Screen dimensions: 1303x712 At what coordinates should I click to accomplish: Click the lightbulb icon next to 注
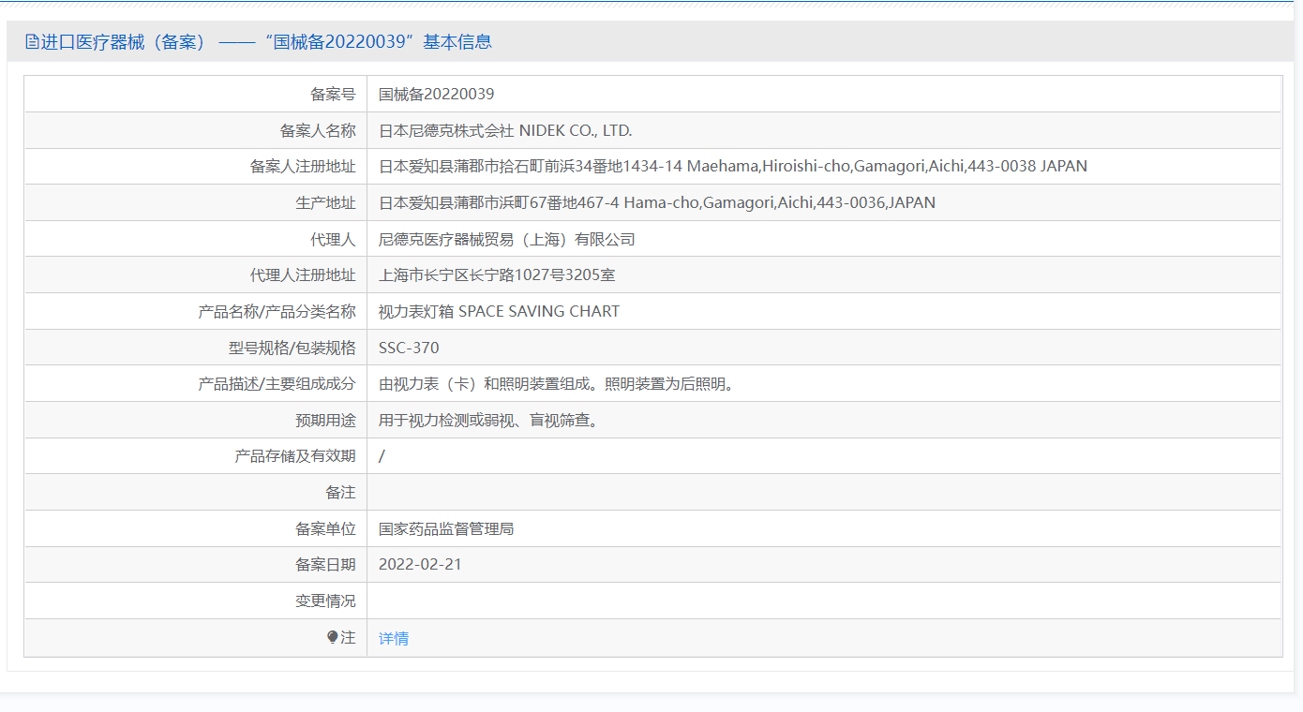(x=332, y=637)
